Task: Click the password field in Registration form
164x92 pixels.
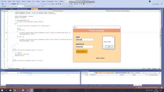Action: (x=85, y=47)
